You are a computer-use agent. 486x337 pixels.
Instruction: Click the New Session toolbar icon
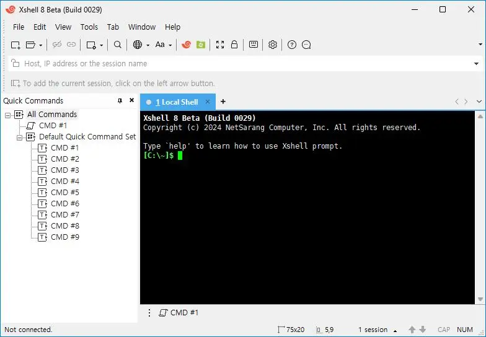pos(15,45)
